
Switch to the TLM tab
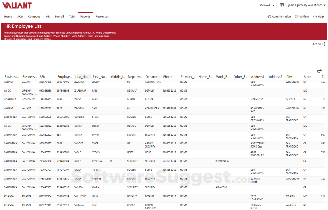coord(72,16)
